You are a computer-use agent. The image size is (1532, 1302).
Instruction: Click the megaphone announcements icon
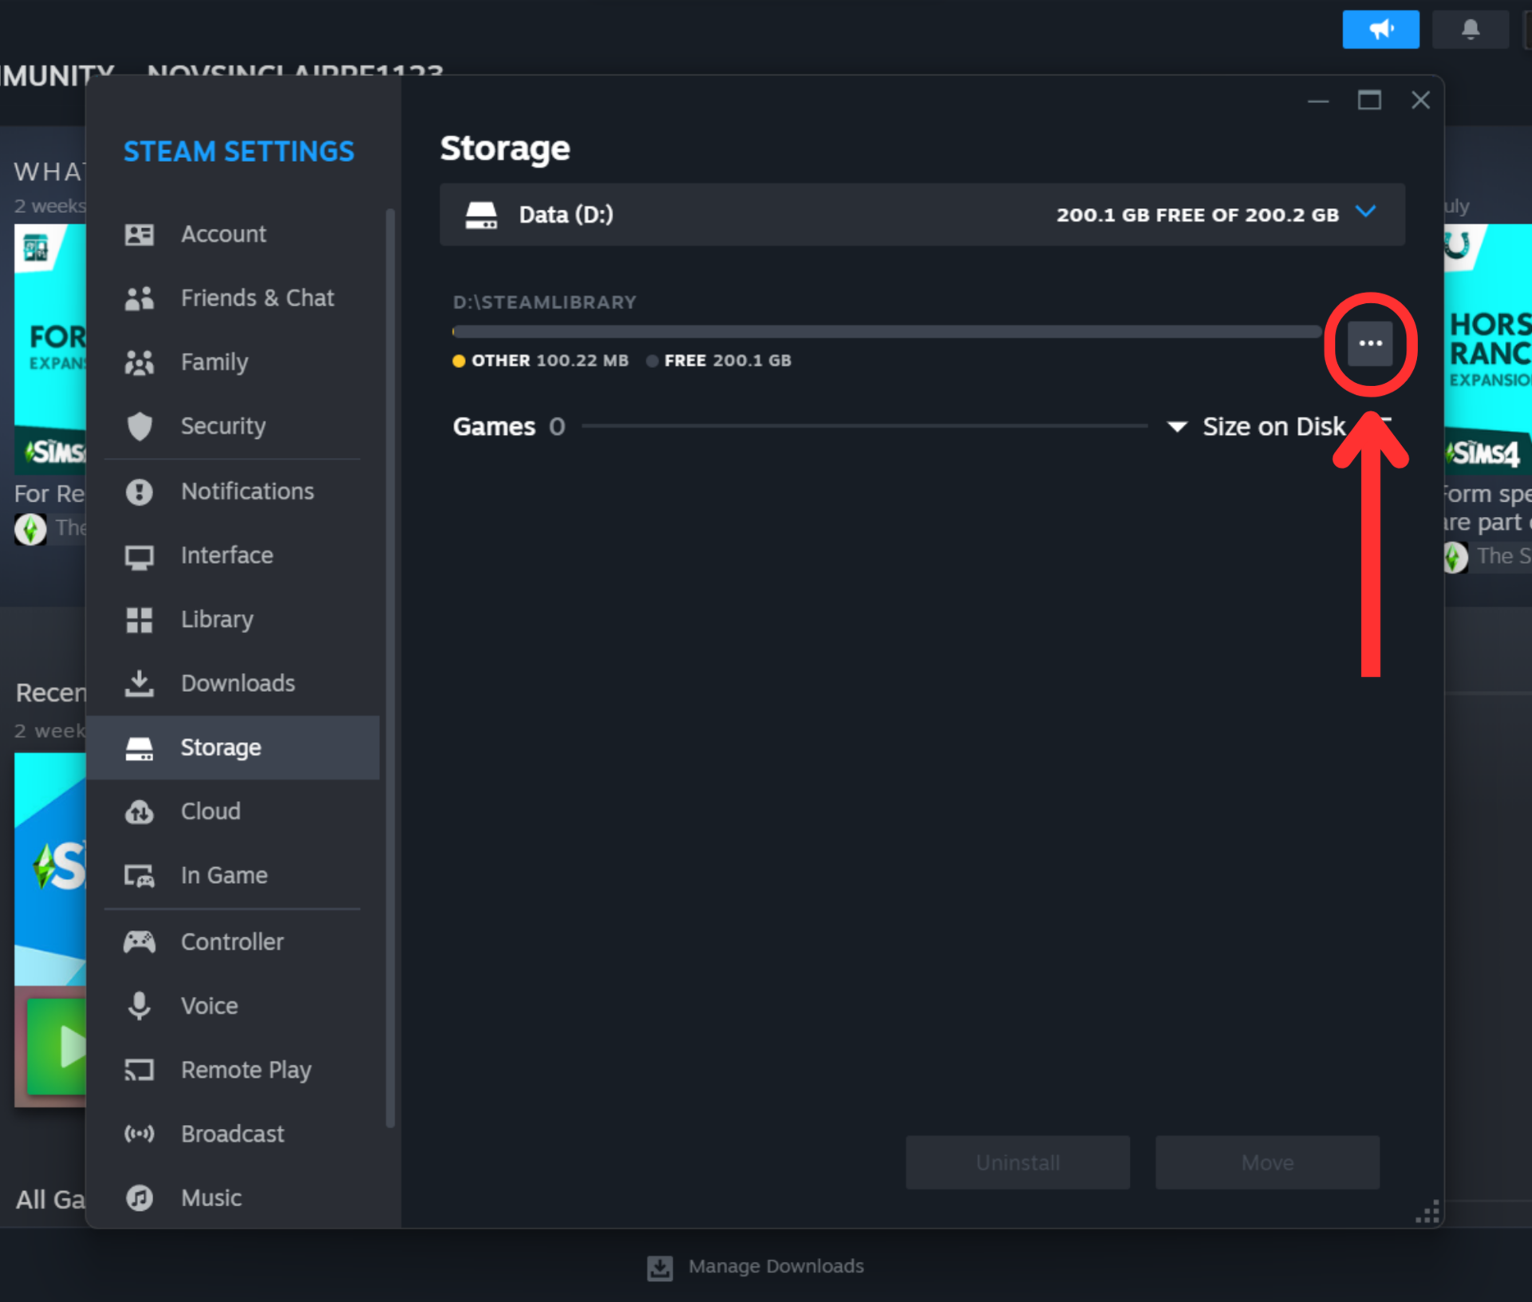(x=1380, y=30)
